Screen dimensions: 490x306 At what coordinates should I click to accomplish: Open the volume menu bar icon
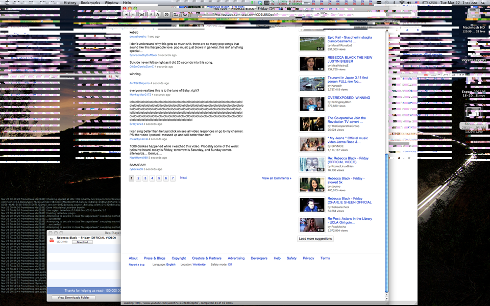409,3
